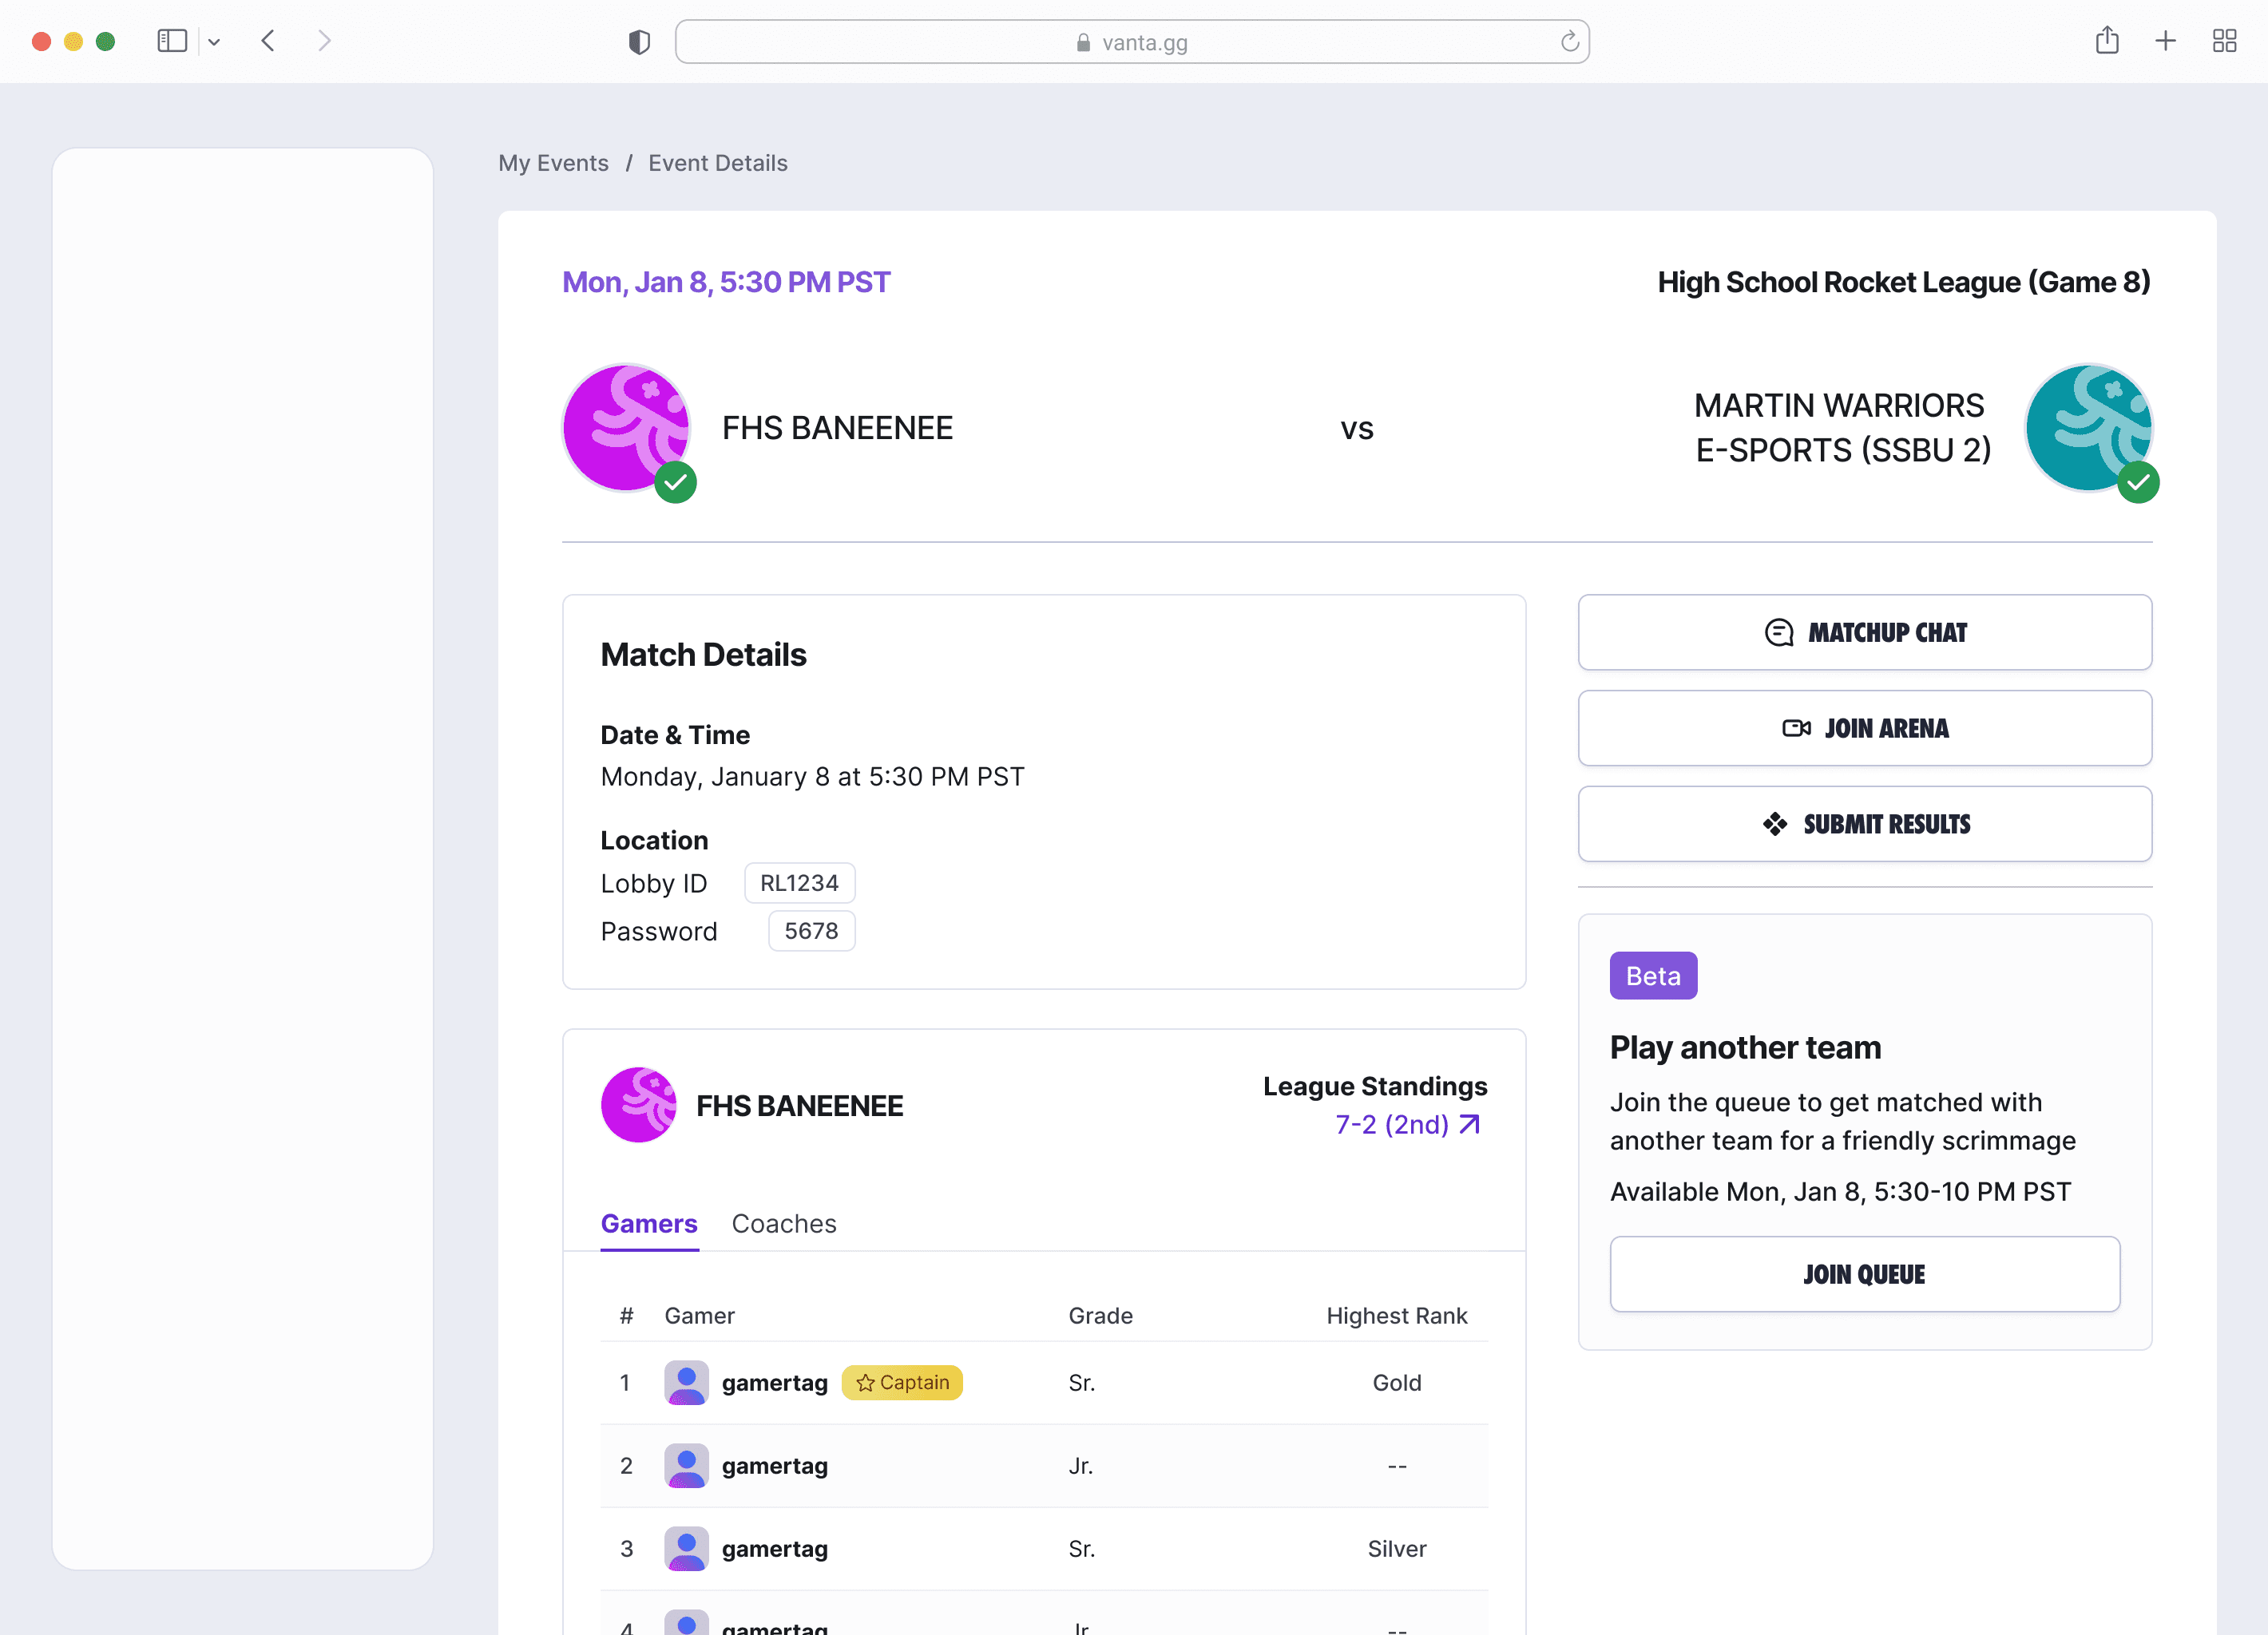This screenshot has height=1635, width=2268.
Task: Click the Lobby ID RL1234 chip
Action: [x=799, y=884]
